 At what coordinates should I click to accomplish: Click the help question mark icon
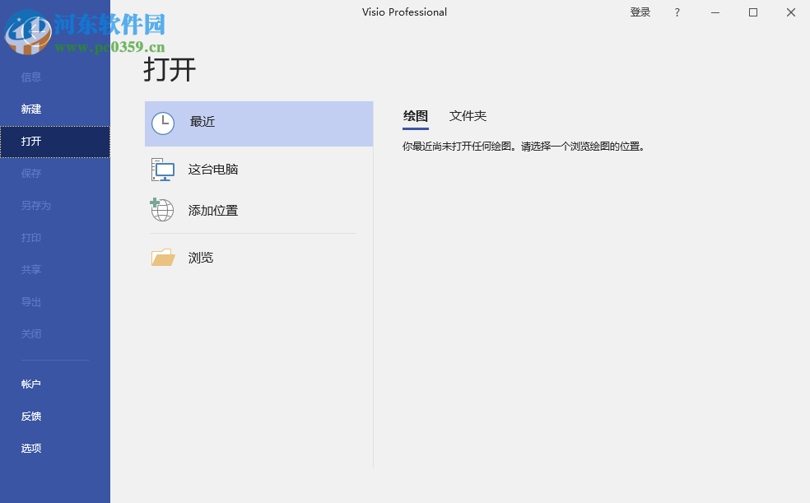pos(677,12)
